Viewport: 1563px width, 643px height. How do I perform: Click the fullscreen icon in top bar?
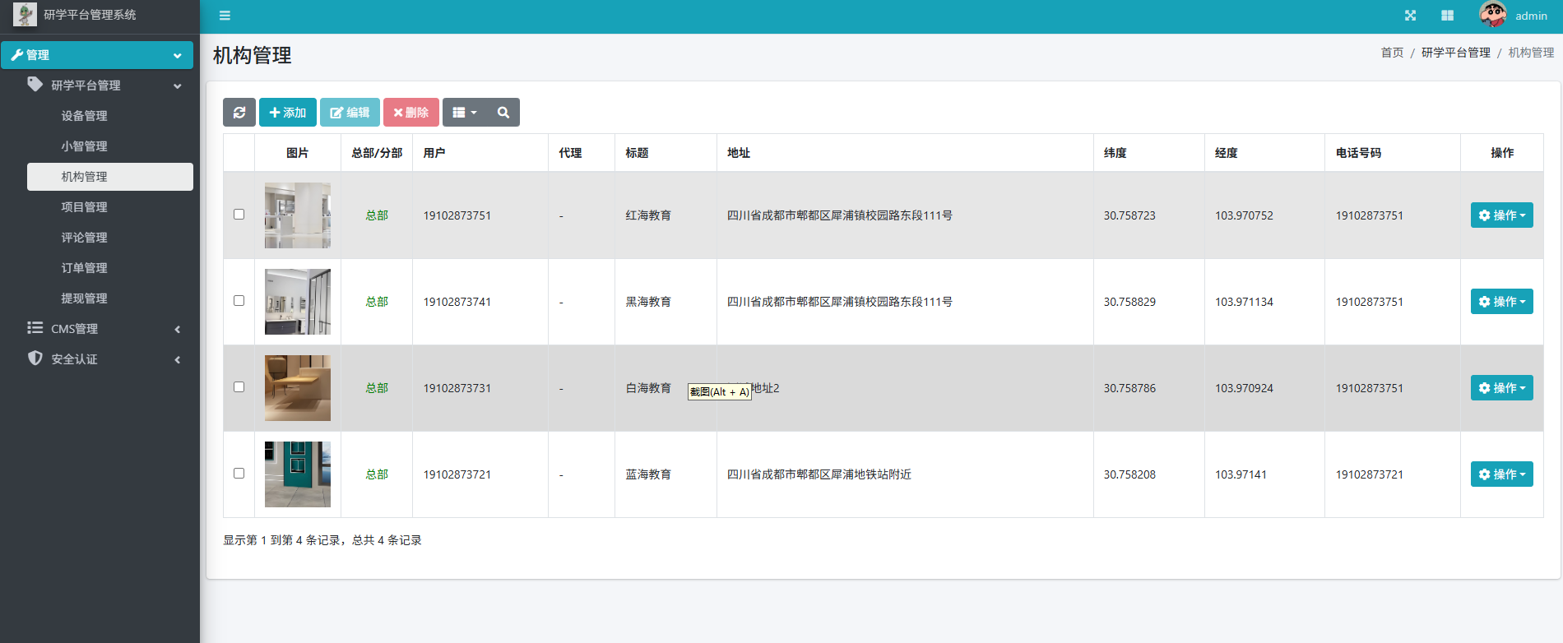(x=1410, y=16)
